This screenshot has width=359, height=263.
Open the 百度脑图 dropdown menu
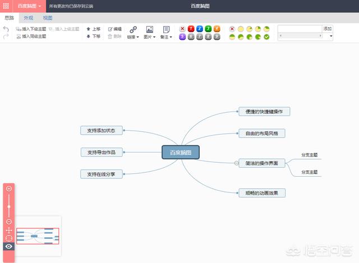[29, 6]
